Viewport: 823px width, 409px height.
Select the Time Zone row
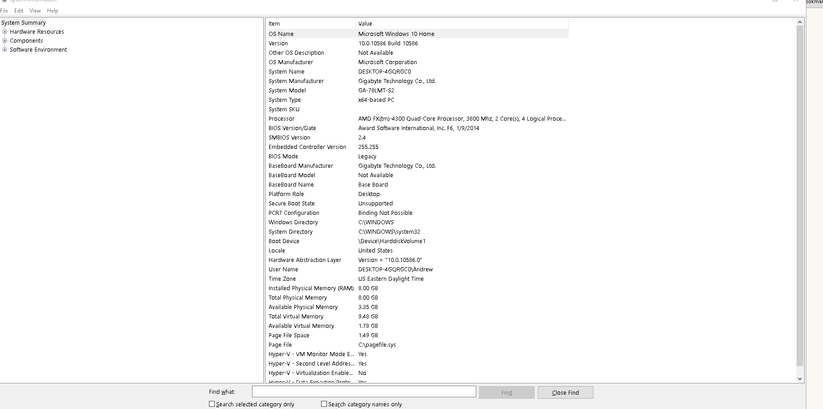[x=418, y=279]
